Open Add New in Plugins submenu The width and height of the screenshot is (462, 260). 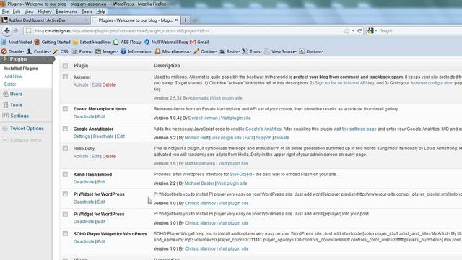pyautogui.click(x=13, y=77)
